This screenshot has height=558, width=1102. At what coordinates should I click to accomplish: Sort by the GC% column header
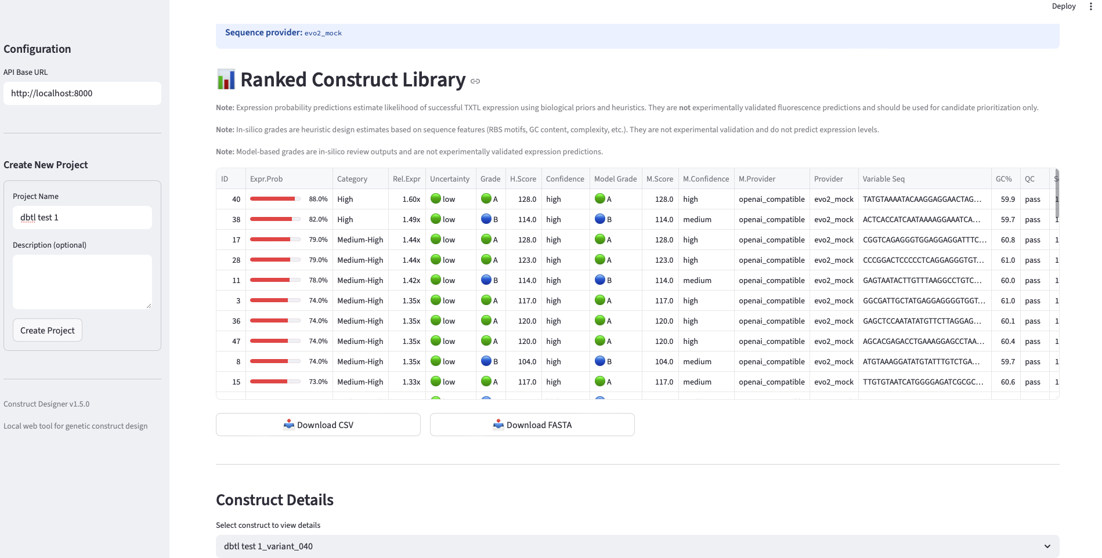(x=1006, y=179)
